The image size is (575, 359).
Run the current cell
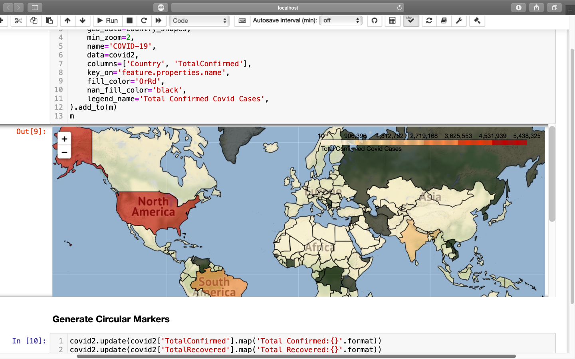pos(107,21)
